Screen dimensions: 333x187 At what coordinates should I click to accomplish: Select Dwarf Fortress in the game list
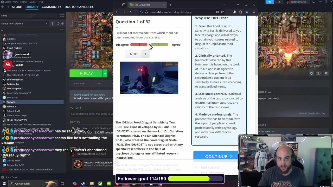point(15,48)
